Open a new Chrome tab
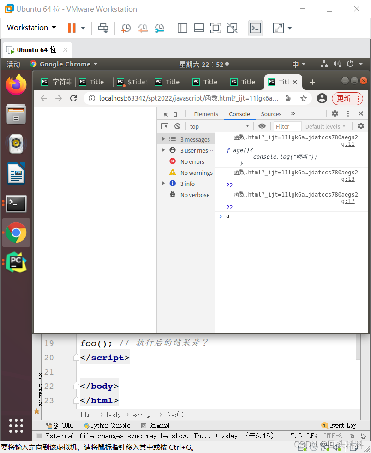The height and width of the screenshot is (453, 371). [312, 82]
